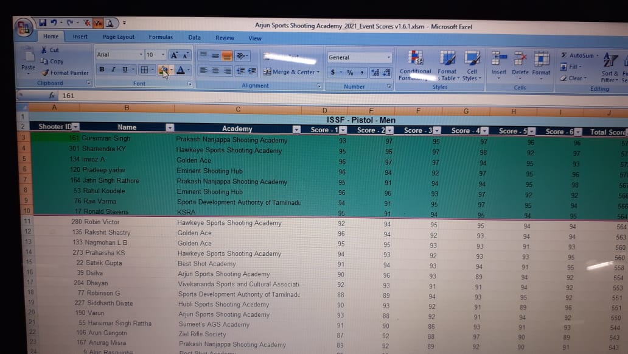
Task: Click the Merge & Center button
Action: tap(291, 72)
